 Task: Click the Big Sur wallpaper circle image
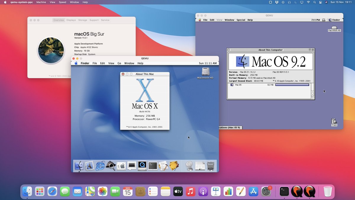[x=51, y=50]
